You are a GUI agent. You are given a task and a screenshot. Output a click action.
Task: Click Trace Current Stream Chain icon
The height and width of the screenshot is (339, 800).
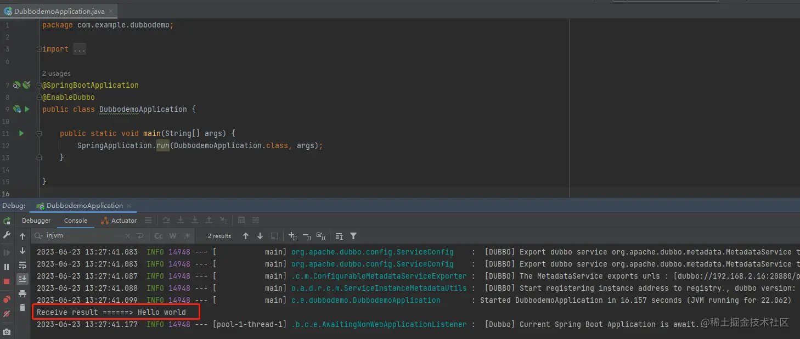pos(256,221)
